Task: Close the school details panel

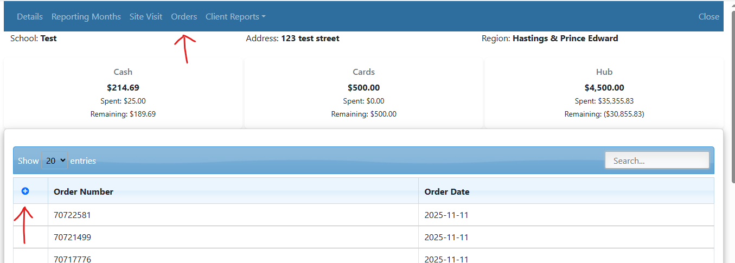Action: tap(708, 17)
